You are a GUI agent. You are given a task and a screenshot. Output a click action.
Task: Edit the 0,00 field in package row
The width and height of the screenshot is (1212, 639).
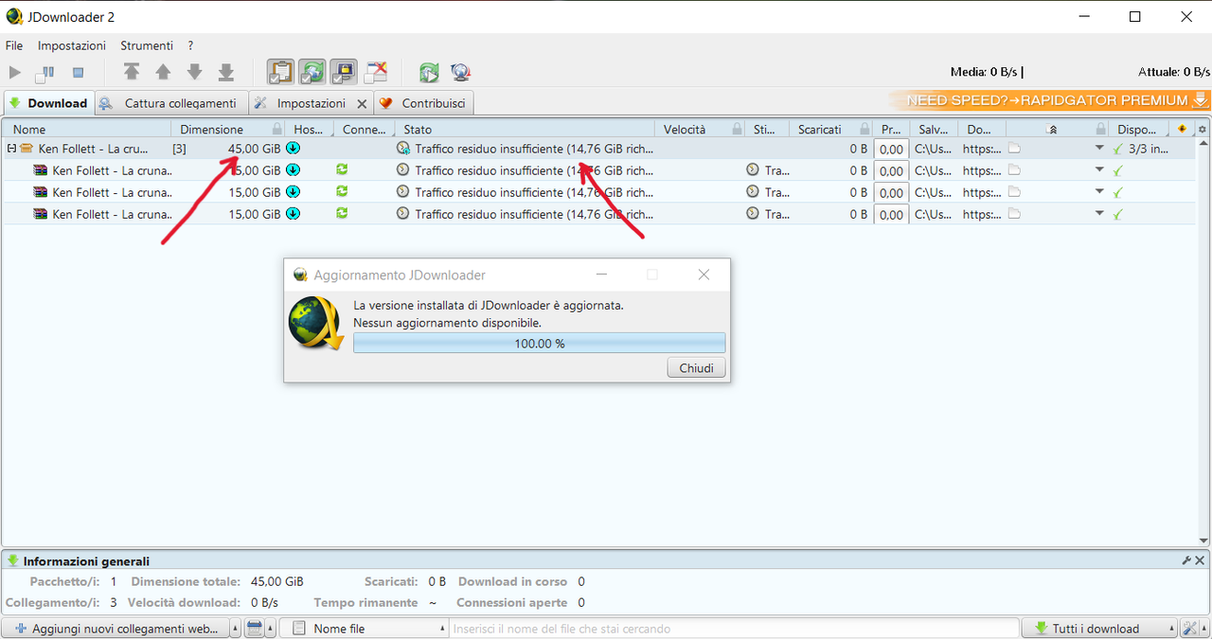coord(891,149)
